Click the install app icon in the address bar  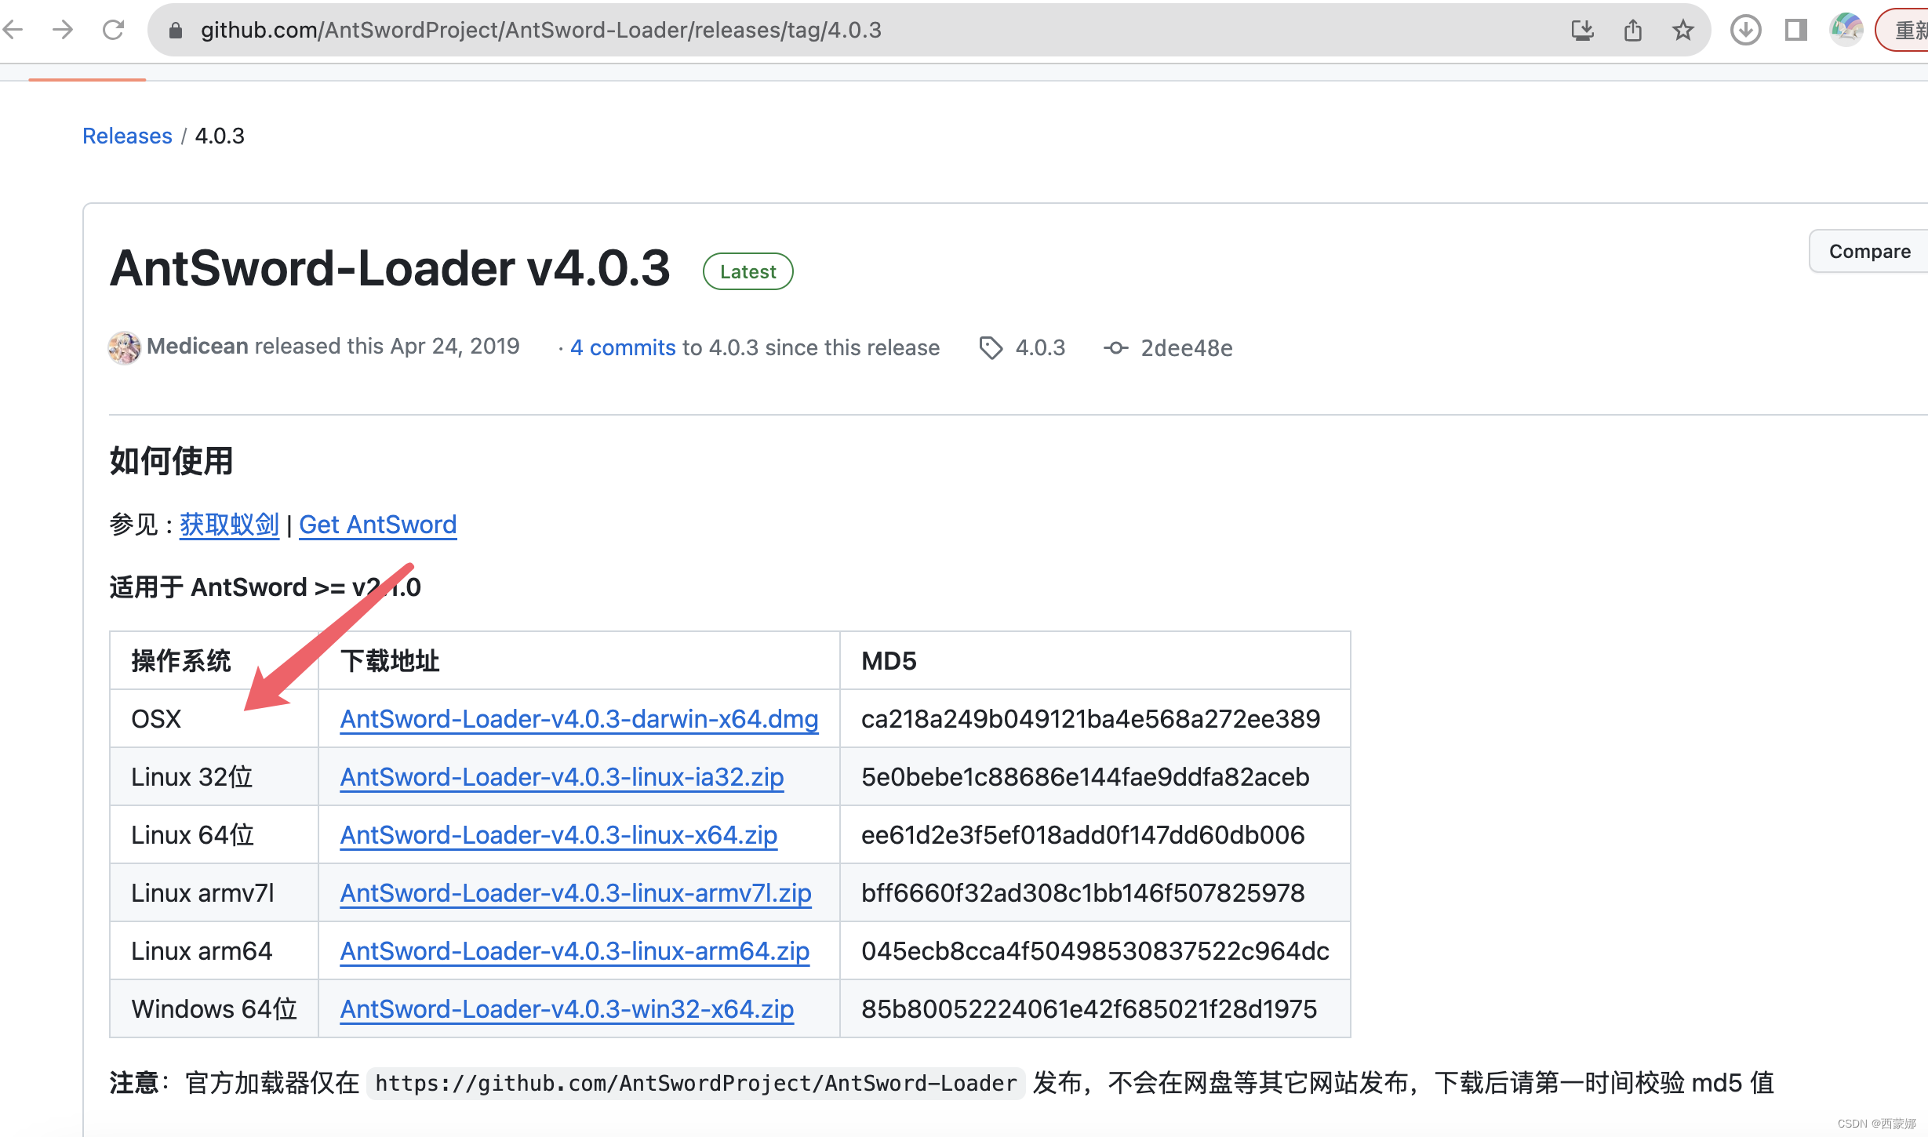pyautogui.click(x=1582, y=31)
